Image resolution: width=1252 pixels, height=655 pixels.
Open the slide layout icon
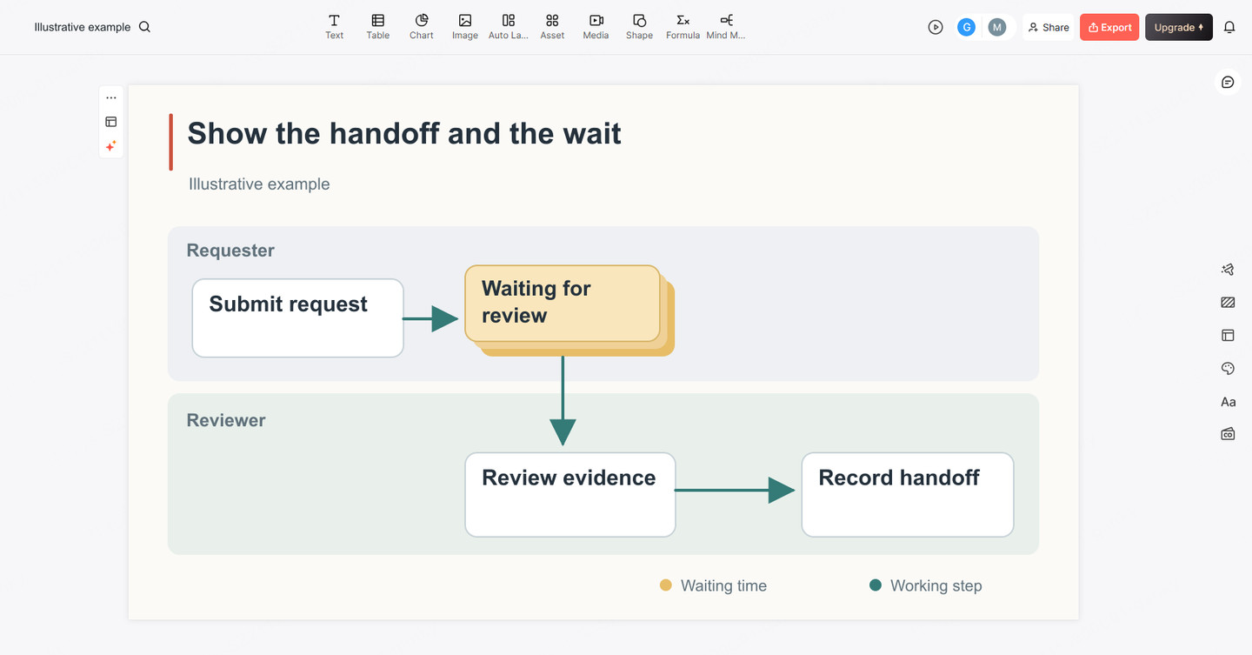click(111, 122)
